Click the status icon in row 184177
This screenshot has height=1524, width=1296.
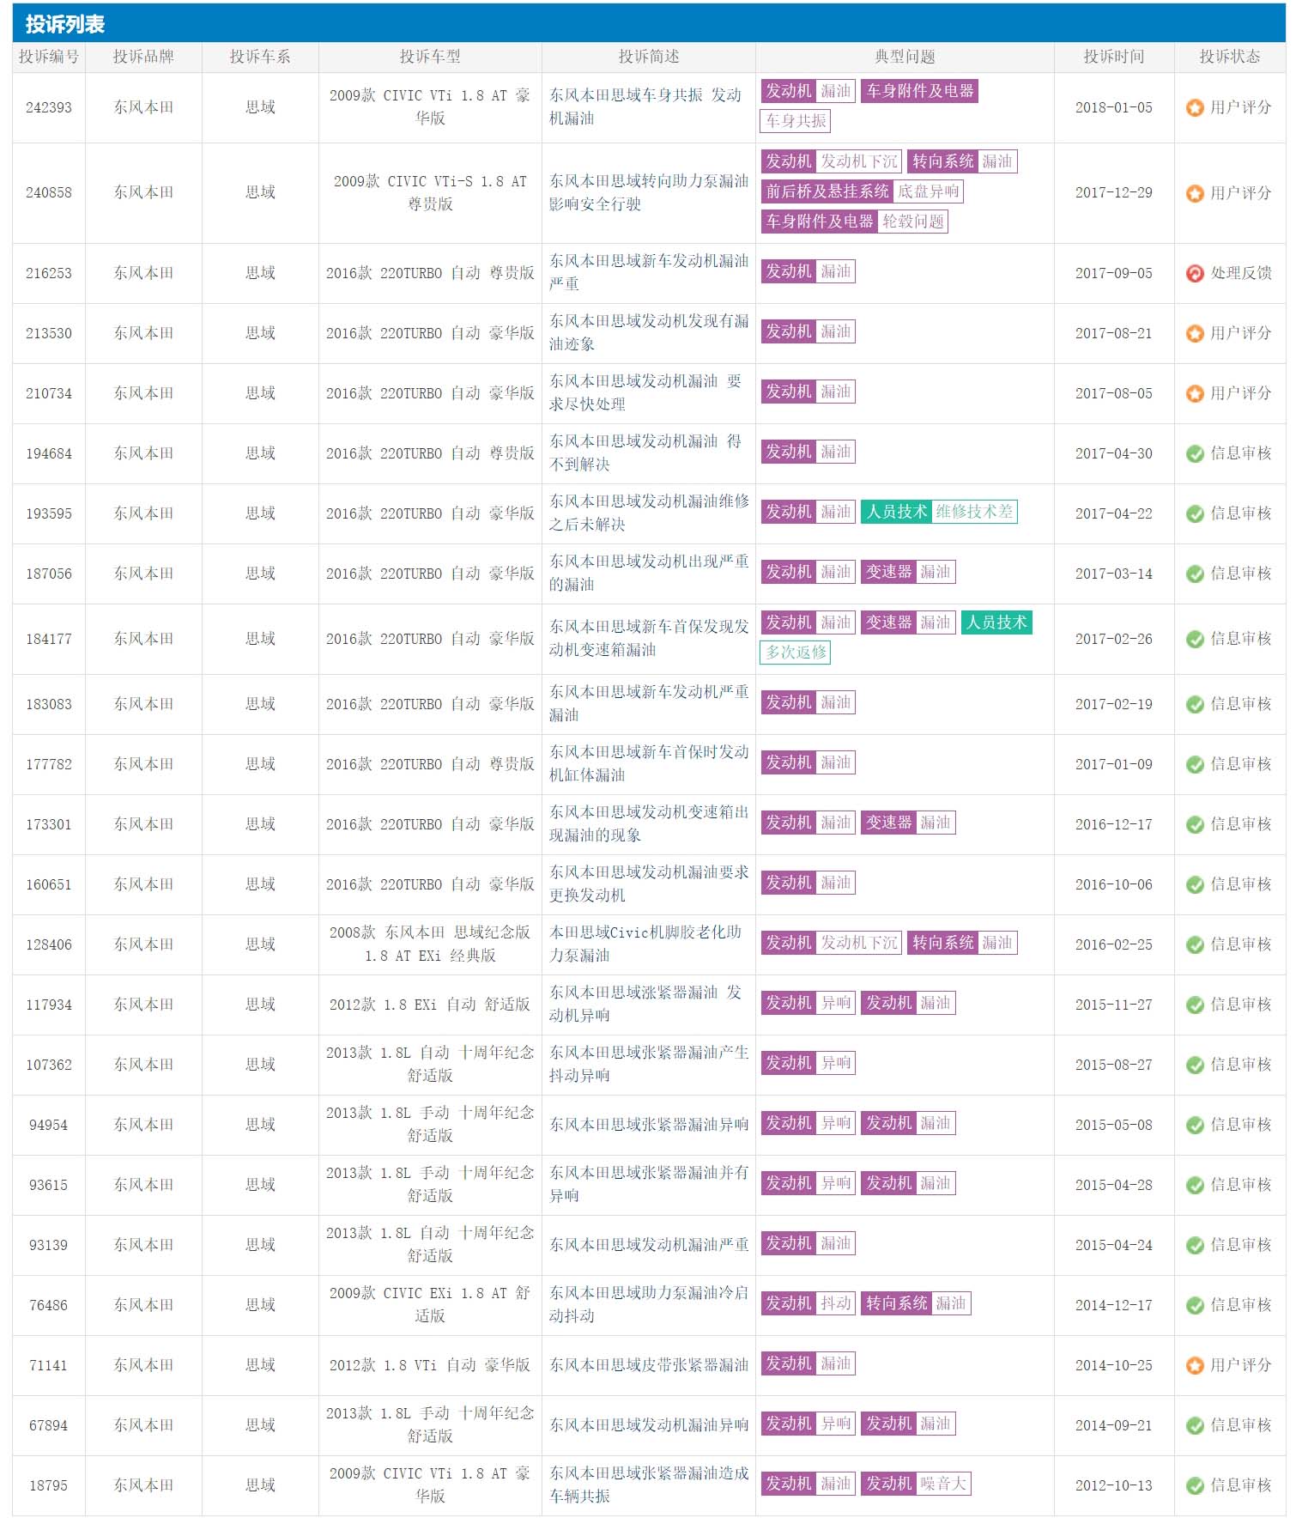(1195, 640)
